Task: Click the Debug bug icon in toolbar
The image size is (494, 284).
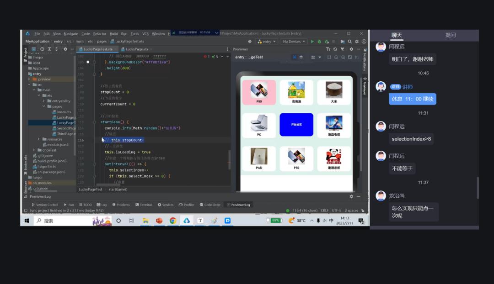Action: click(319, 42)
